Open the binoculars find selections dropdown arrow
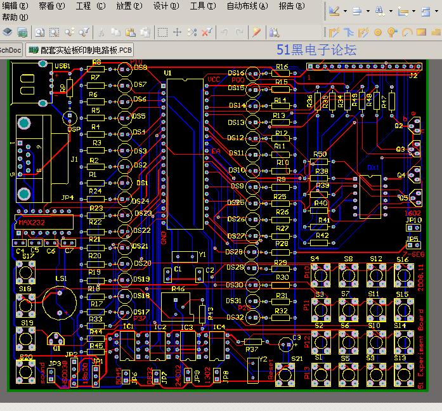Screen dimensions: 442x411 [391, 11]
